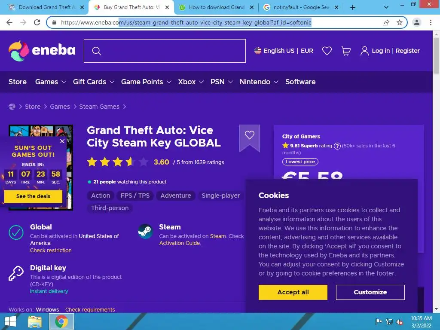The image size is (440, 330).
Task: Click the share page icon in address bar
Action: [x=386, y=22]
